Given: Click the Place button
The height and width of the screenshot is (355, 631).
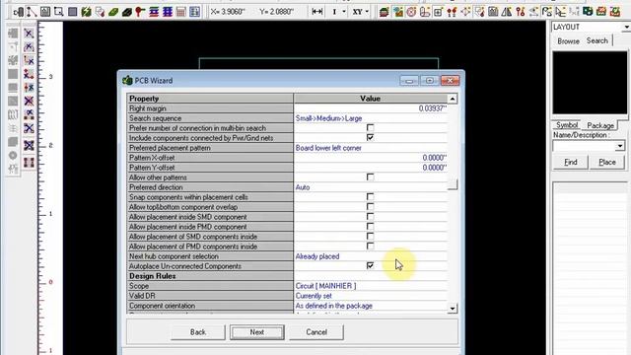Looking at the screenshot, I should (x=607, y=162).
